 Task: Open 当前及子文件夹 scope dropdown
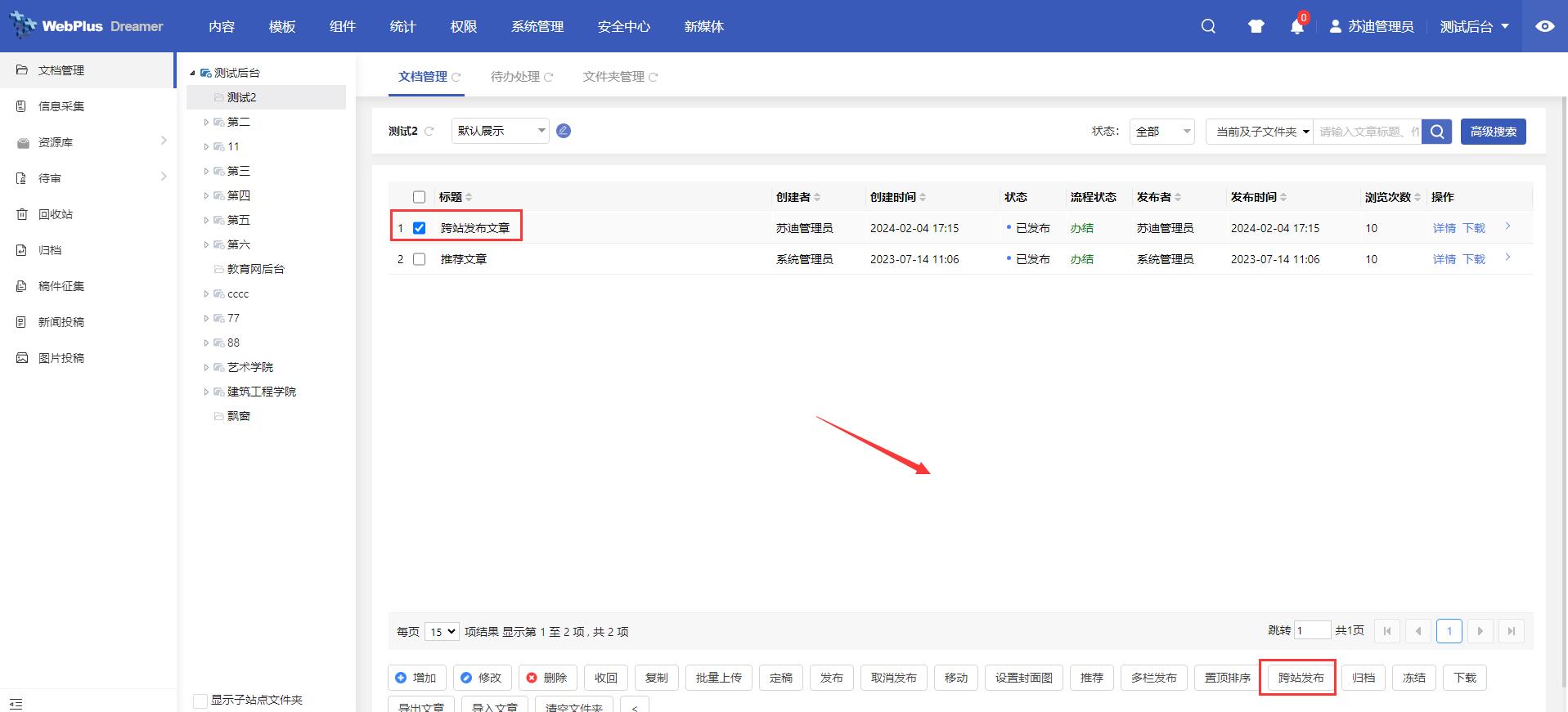click(x=1260, y=132)
